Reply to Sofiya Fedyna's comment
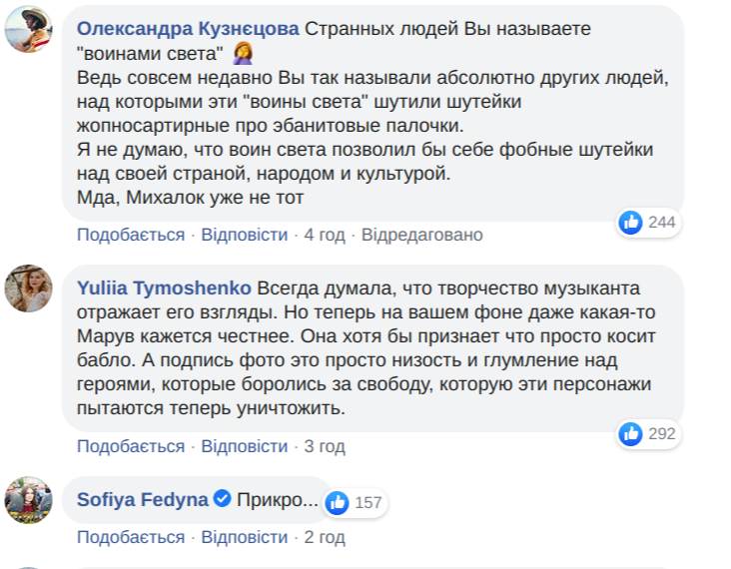 [x=245, y=537]
